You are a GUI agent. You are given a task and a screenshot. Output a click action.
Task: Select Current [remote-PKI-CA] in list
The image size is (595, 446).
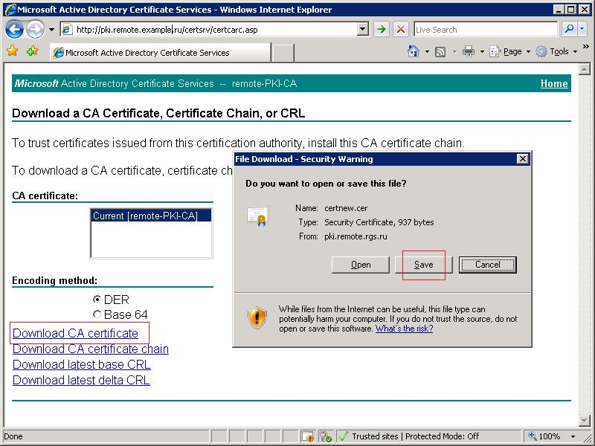point(151,216)
